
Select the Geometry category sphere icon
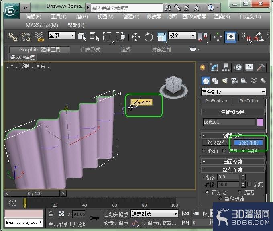206,81
